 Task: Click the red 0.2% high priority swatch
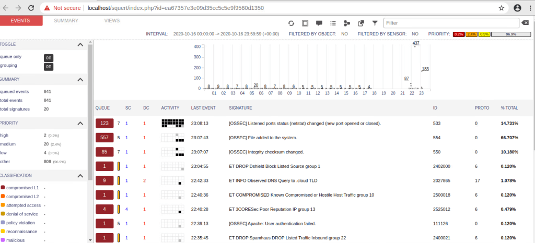pyautogui.click(x=459, y=34)
